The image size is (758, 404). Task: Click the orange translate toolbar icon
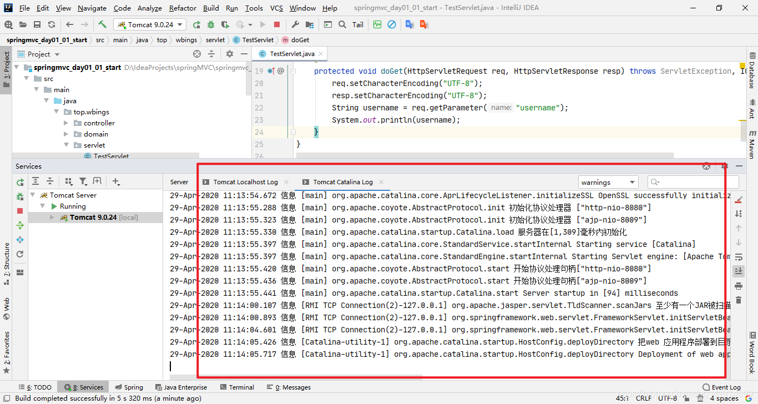coord(425,24)
